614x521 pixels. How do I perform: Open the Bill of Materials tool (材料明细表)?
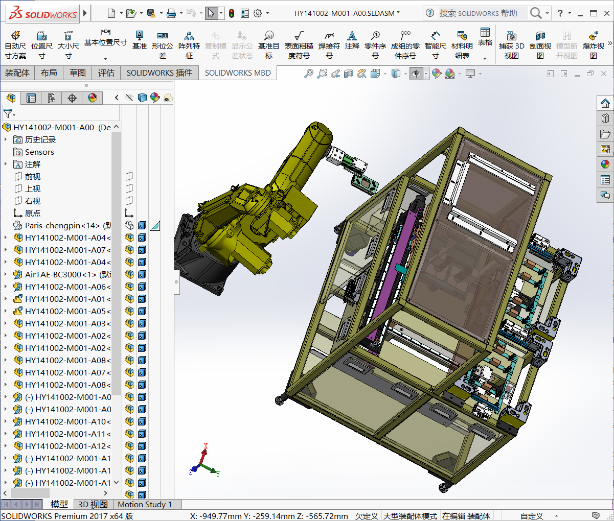pos(462,44)
